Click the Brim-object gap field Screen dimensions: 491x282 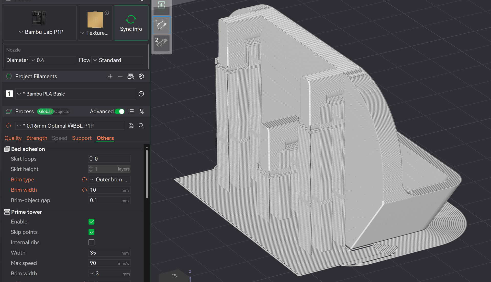click(109, 200)
